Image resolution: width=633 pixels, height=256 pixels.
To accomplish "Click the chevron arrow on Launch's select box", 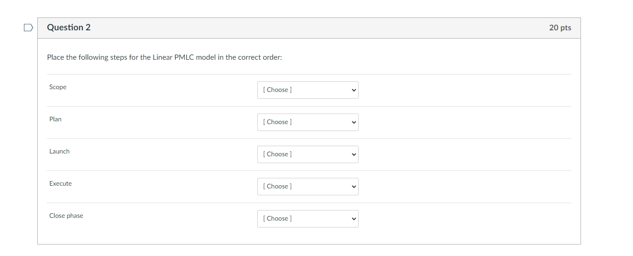I will [x=354, y=154].
